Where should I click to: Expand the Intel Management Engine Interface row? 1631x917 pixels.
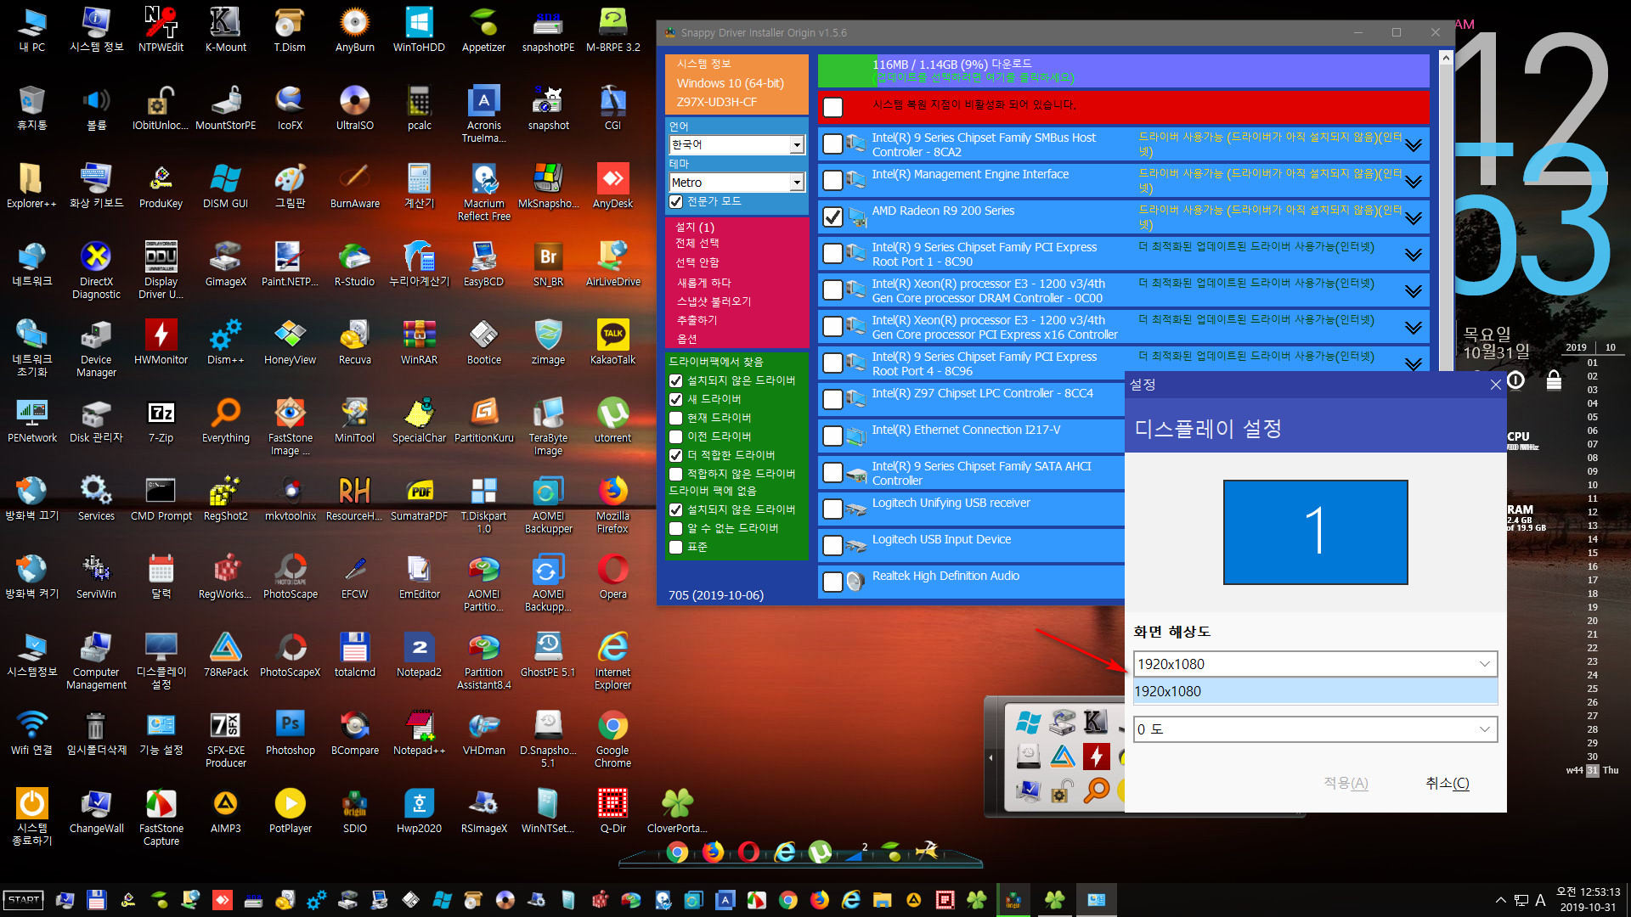click(1414, 182)
